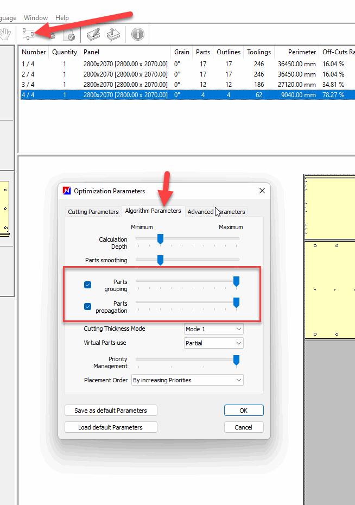The image size is (355, 505).
Task: Click the Priority Management slider handle
Action: pos(236,360)
